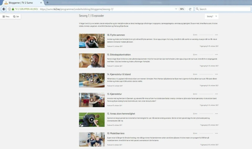The height and width of the screenshot is (149, 252).
Task: Reload the page with the refresh icon
Action: pyautogui.click(x=190, y=9)
